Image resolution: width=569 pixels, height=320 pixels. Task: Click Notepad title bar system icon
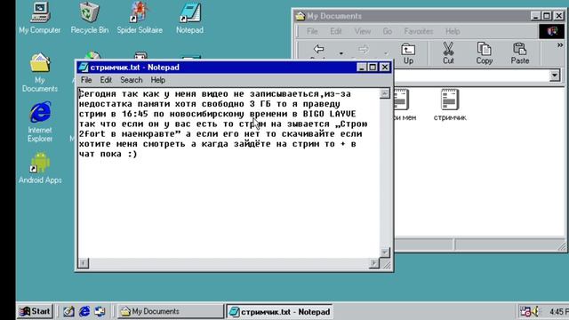pos(84,68)
